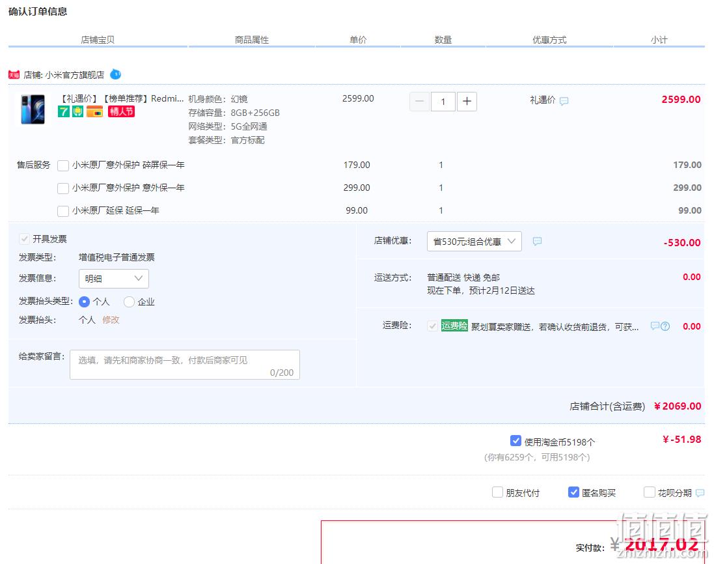Select 个人 invoice header type
714x564 pixels.
pyautogui.click(x=84, y=302)
